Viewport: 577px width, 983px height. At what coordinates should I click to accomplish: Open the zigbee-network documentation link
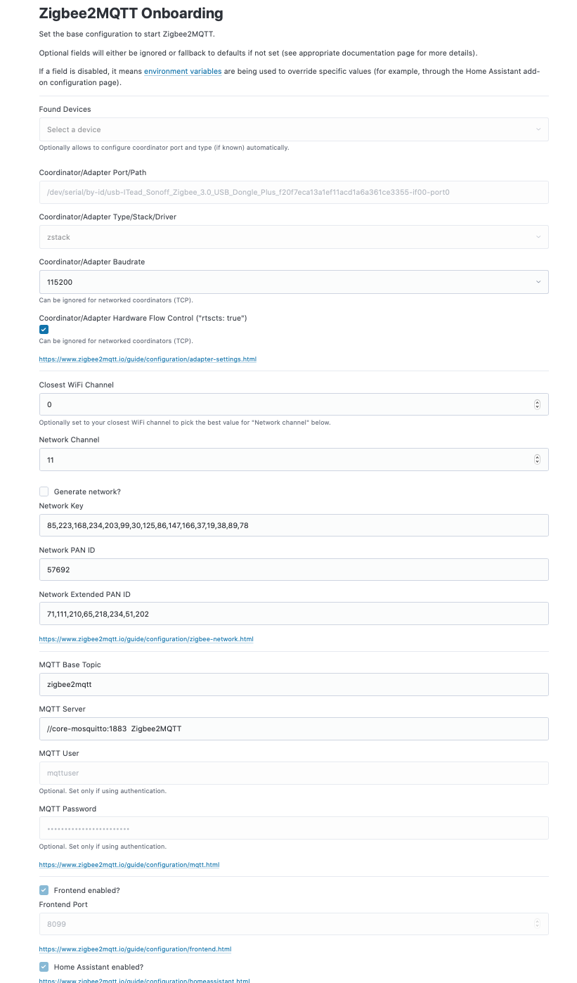tap(146, 639)
